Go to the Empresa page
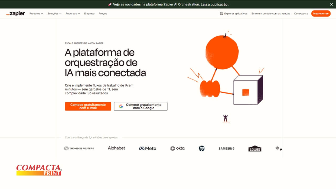This screenshot has width=336, height=189. pos(89,13)
